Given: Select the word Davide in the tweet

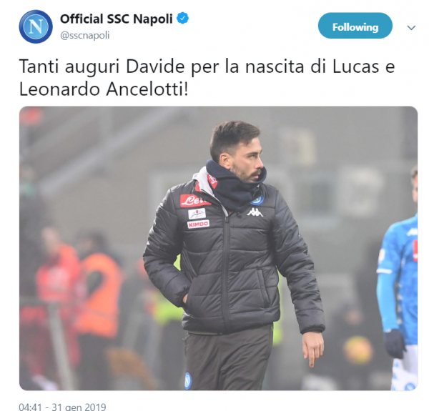Looking at the screenshot, I should tap(155, 66).
